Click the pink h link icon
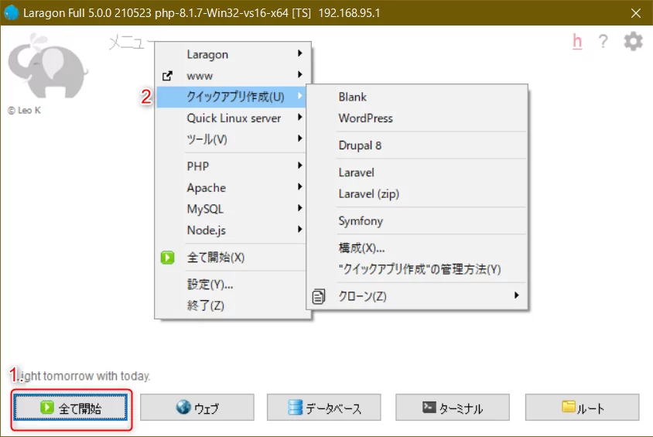 576,41
